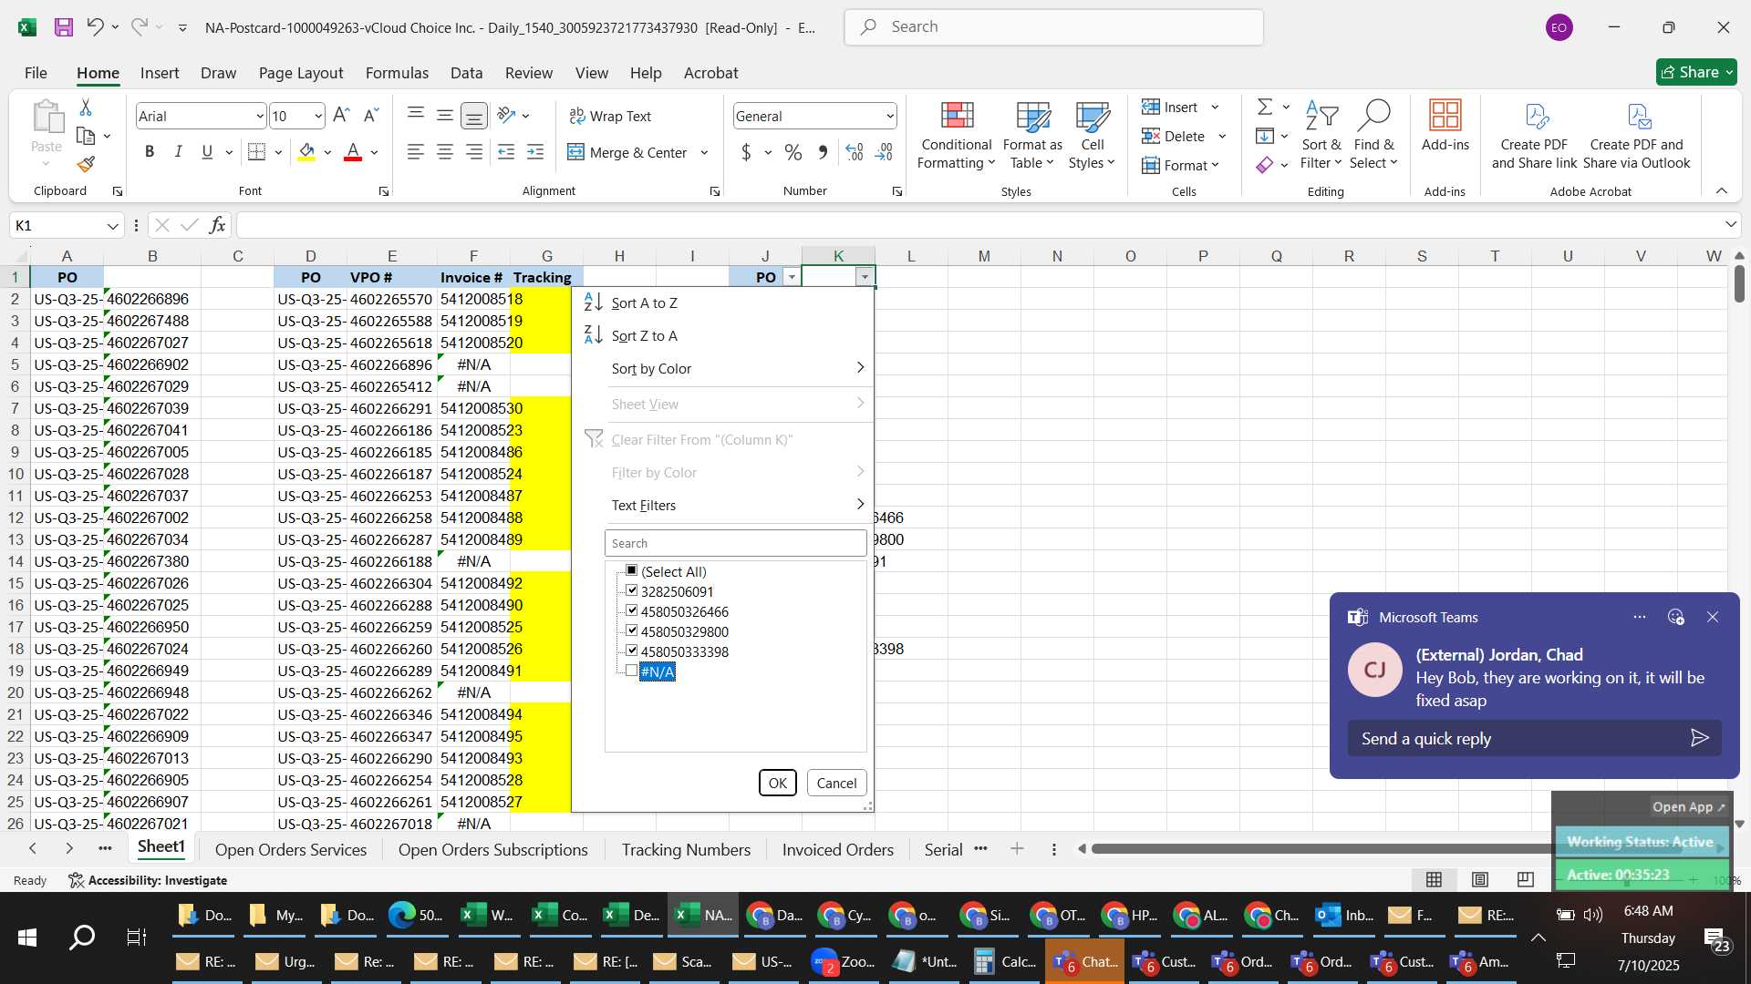The width and height of the screenshot is (1751, 984).
Task: Switch to Page Break Preview view
Action: pos(1525,879)
